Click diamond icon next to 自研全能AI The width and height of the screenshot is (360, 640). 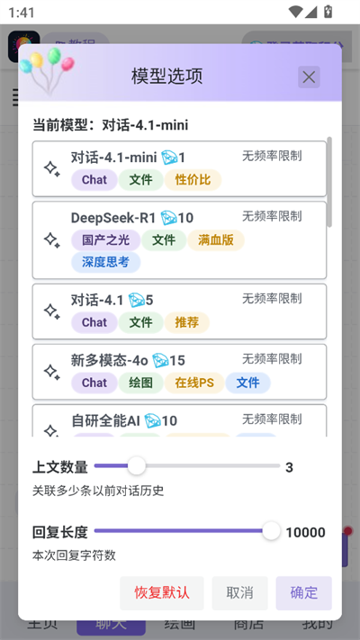tap(153, 420)
